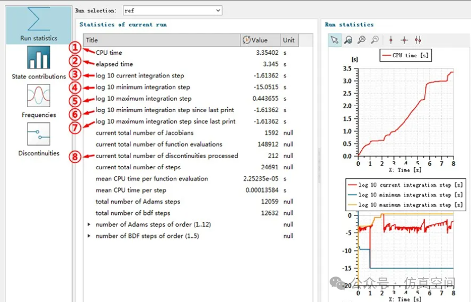
Task: Click the Value column header
Action: pos(260,40)
